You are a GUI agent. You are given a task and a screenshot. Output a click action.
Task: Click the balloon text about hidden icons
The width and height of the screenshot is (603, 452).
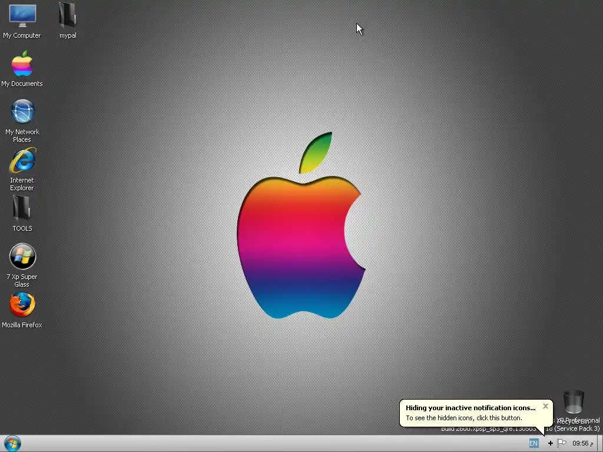tap(464, 418)
